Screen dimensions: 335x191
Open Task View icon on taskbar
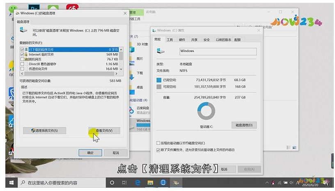[124, 183]
